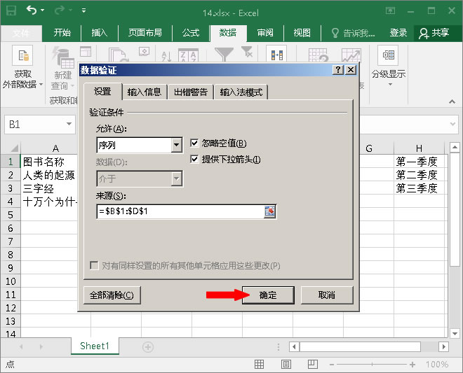Click the Save icon in title bar
This screenshot has height=373, width=463.
click(11, 11)
